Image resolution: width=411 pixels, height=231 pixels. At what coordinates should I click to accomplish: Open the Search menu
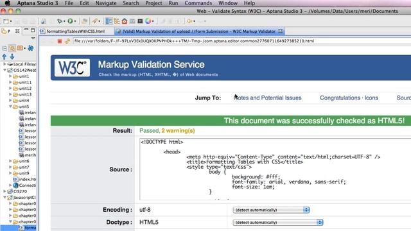[131, 3]
